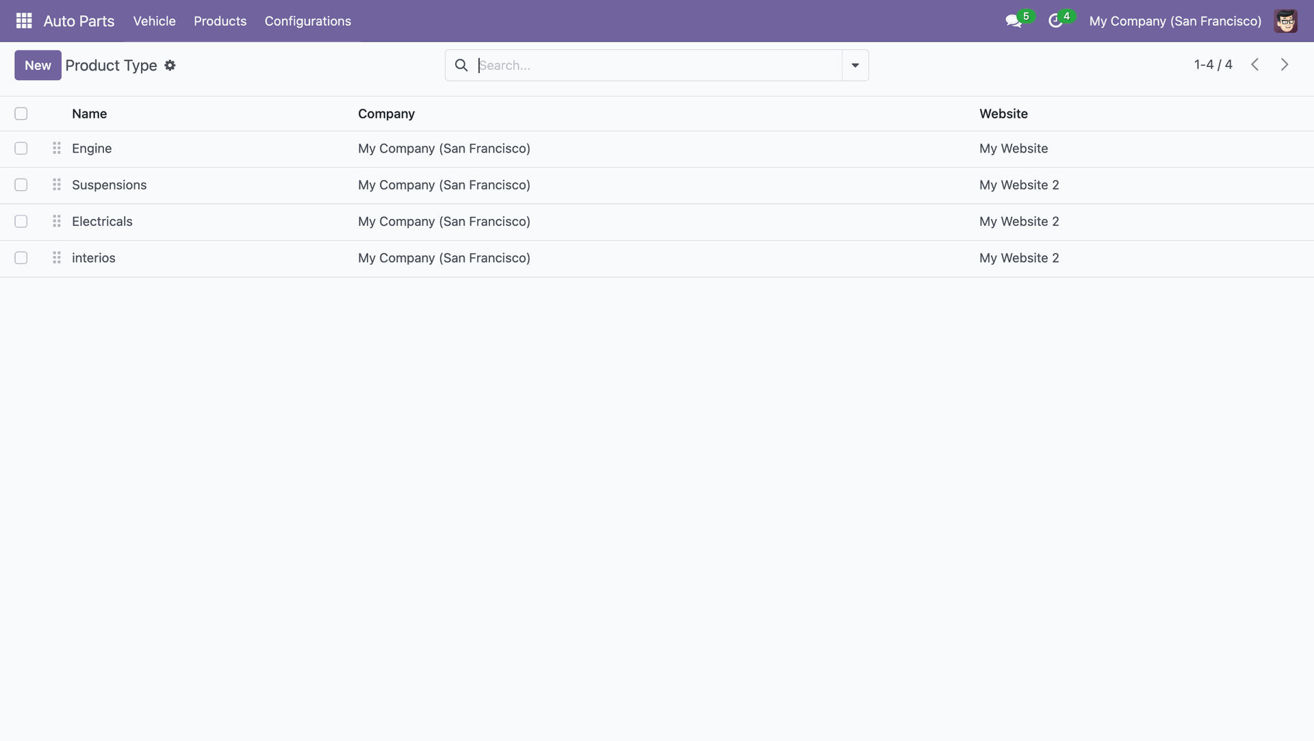Open the Engine product type record
The height and width of the screenshot is (741, 1314).
[92, 148]
